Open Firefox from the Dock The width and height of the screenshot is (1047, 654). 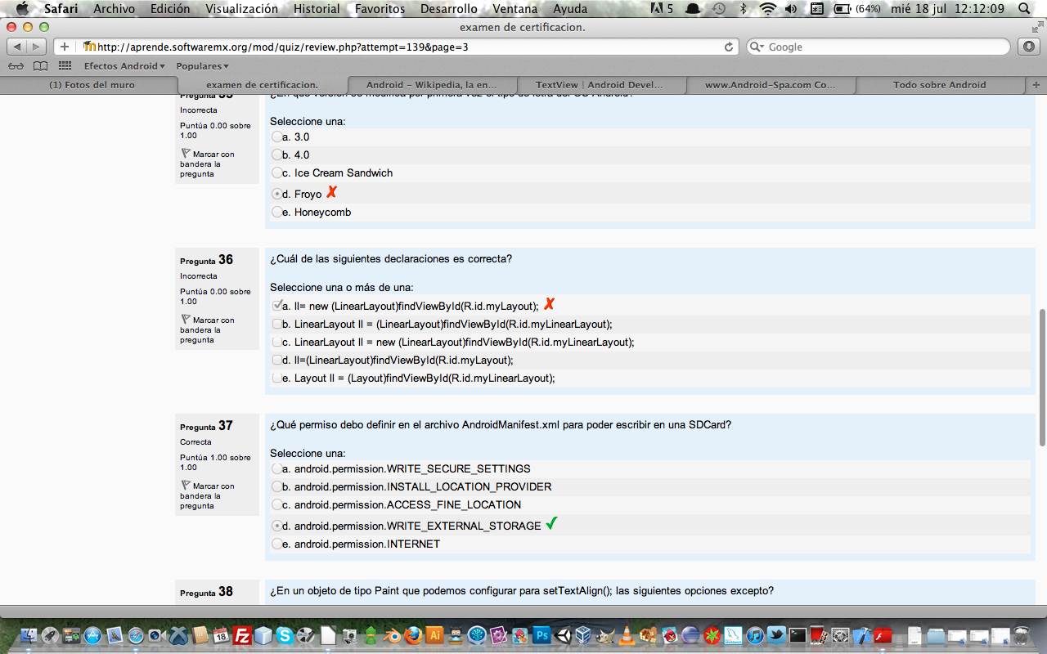point(413,635)
